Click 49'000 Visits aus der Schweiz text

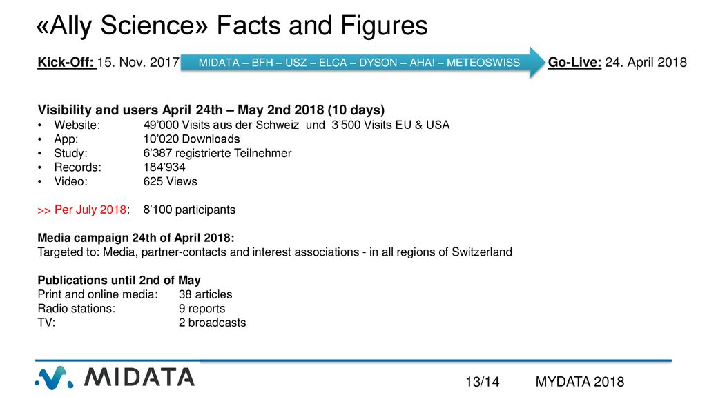tap(222, 125)
